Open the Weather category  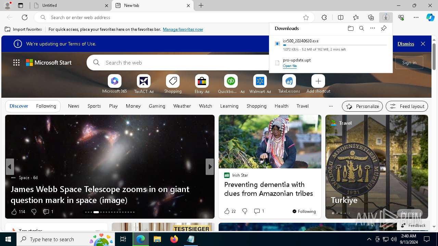182,106
